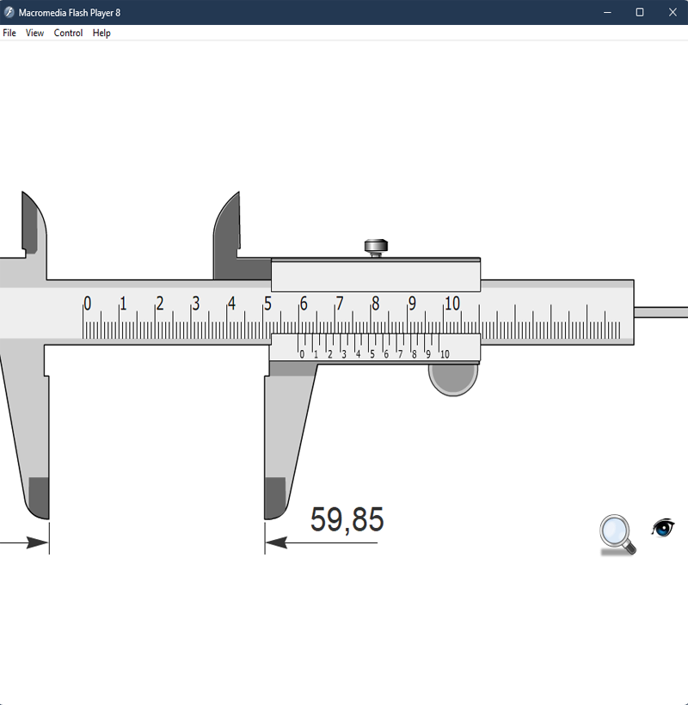
Task: Open the Help menu
Action: (x=101, y=33)
